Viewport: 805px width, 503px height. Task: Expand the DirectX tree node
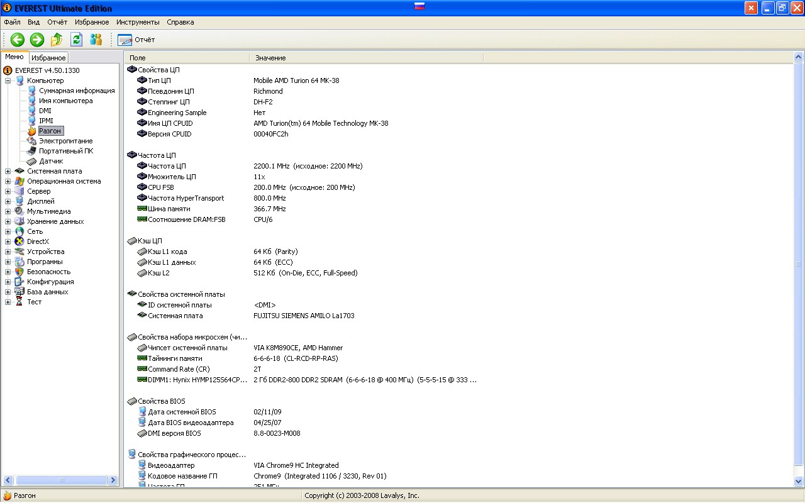coord(8,241)
